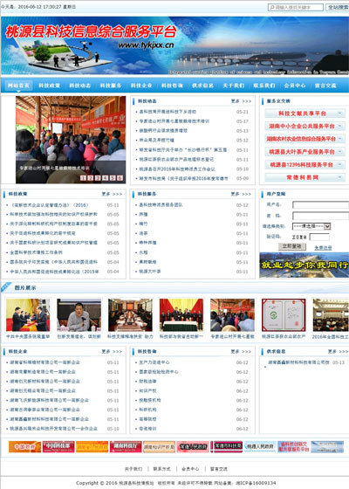Open the 湖南中小企业公共服务平台 link
349x489 pixels.
301,126
